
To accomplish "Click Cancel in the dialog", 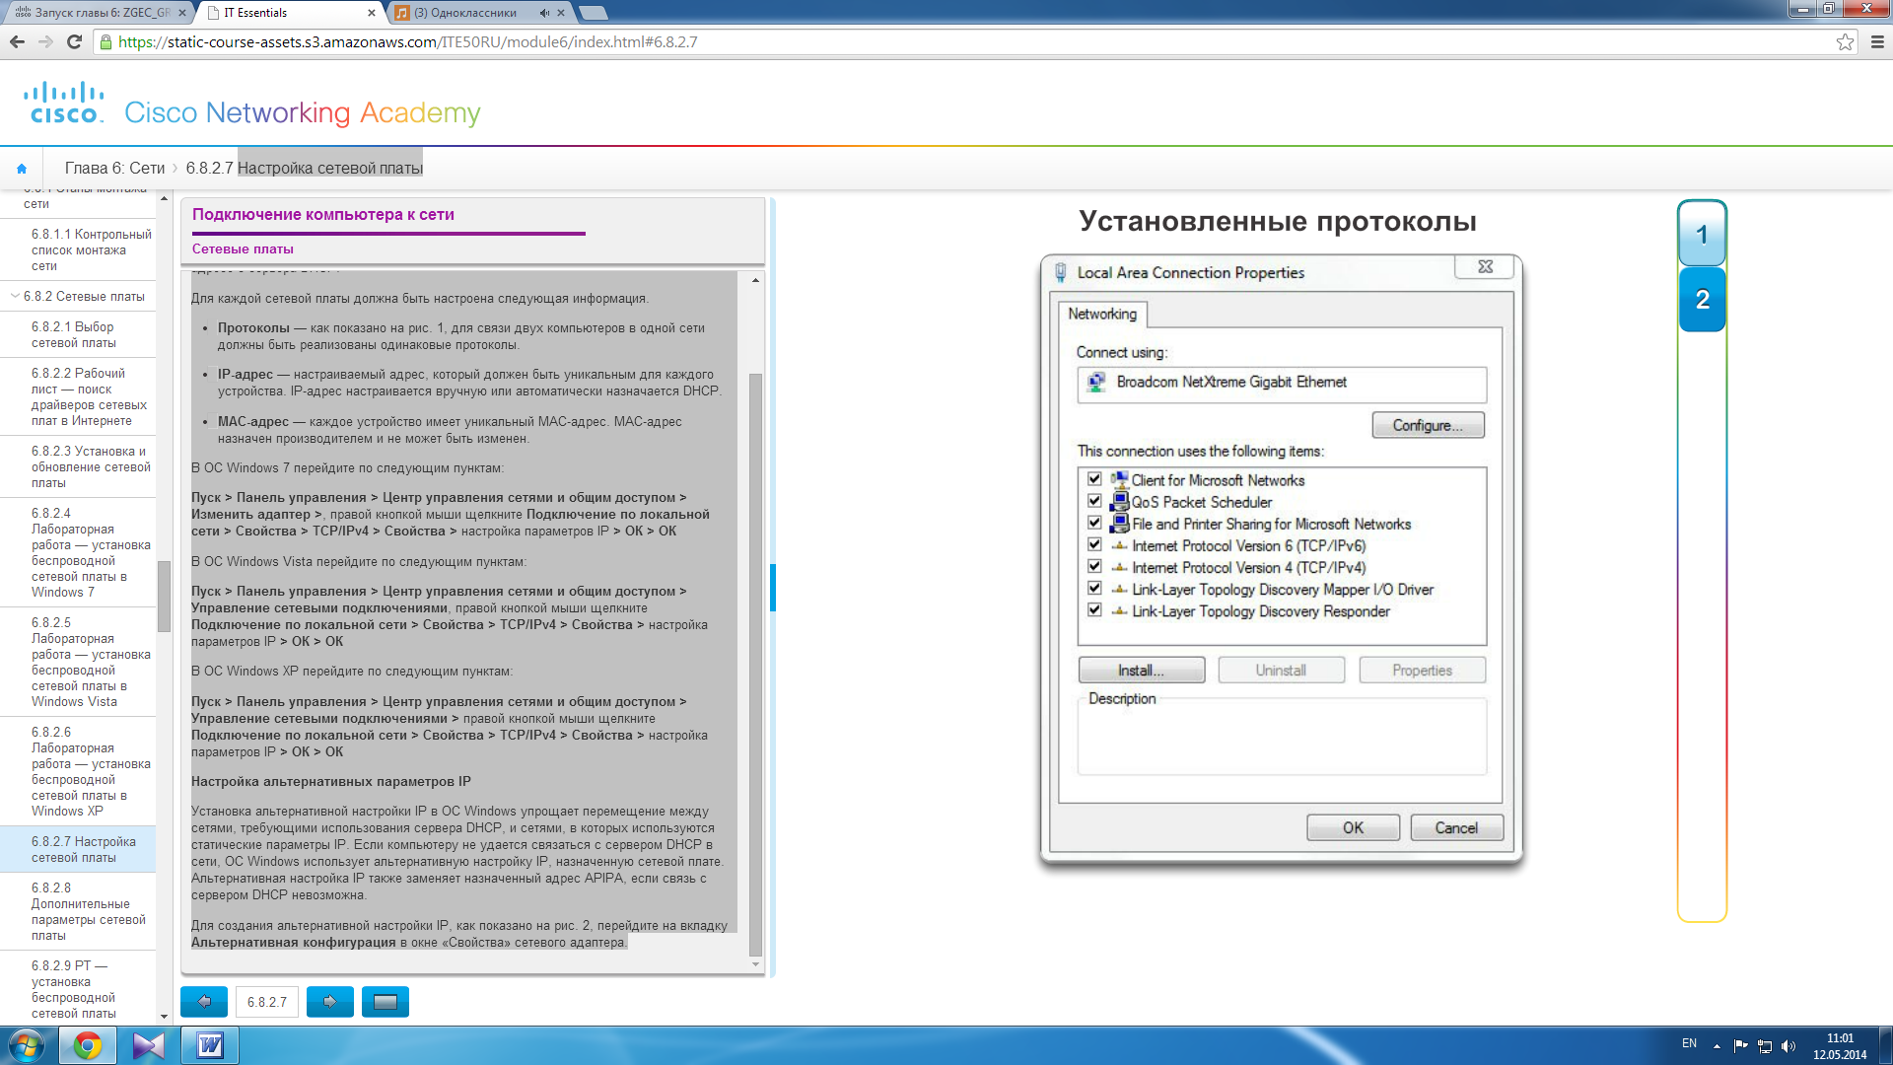I will [1456, 828].
